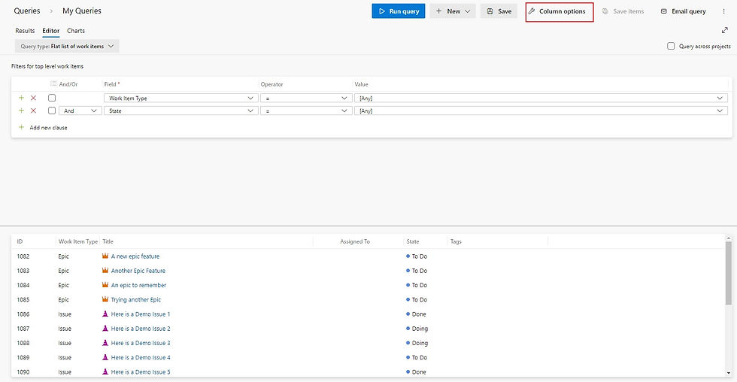Select ID cell 1088

(23, 343)
